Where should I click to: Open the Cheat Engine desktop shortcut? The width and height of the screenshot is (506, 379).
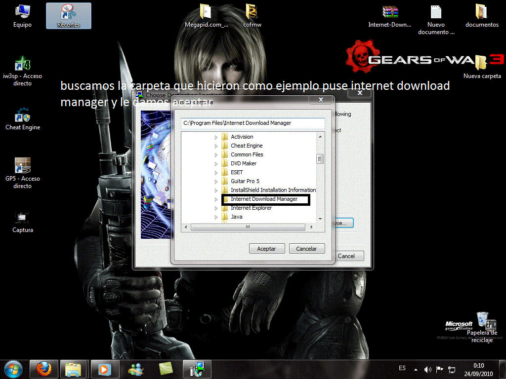pos(23,118)
